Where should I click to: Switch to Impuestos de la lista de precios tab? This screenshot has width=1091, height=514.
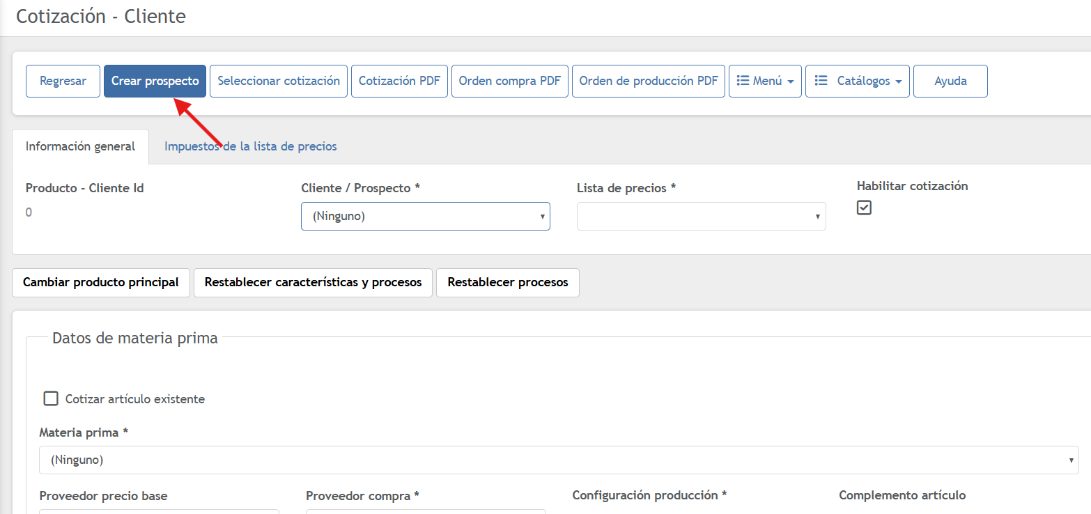(251, 146)
